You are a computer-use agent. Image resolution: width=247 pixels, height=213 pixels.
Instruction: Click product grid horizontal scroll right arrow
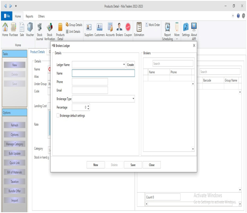(240, 204)
